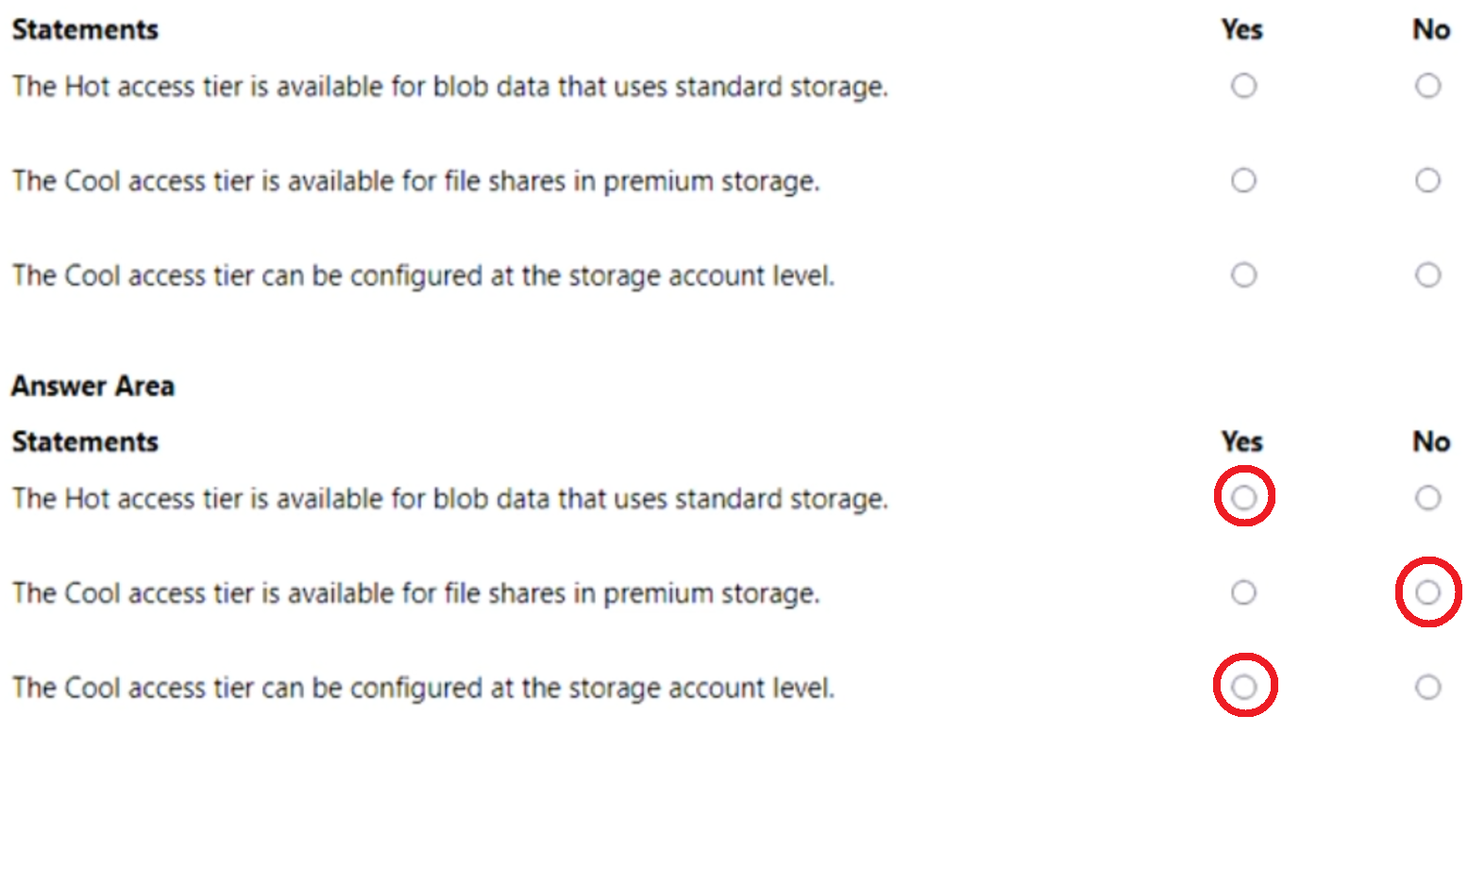Click the Hot access tier statement text

449,86
